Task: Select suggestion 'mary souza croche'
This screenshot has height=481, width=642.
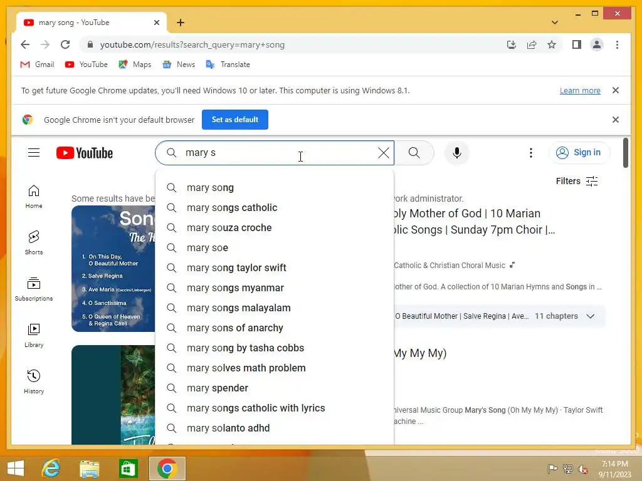Action: pos(275,227)
